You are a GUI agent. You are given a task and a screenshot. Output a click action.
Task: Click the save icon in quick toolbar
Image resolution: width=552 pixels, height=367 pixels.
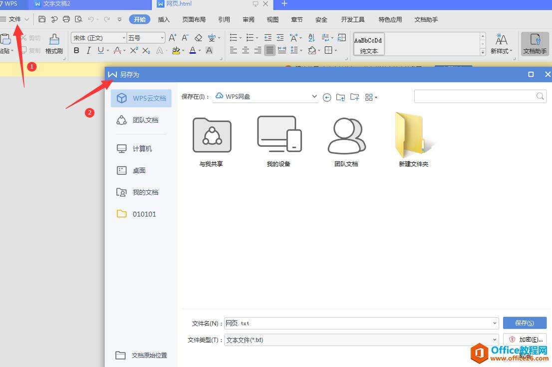click(42, 19)
